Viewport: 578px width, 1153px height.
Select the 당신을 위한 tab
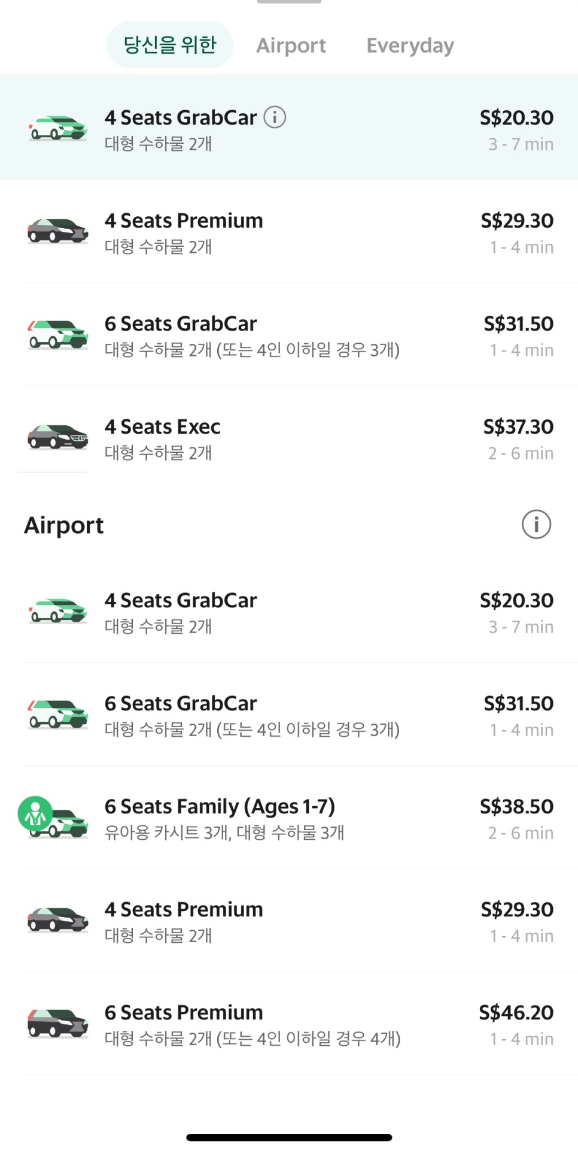pos(170,45)
